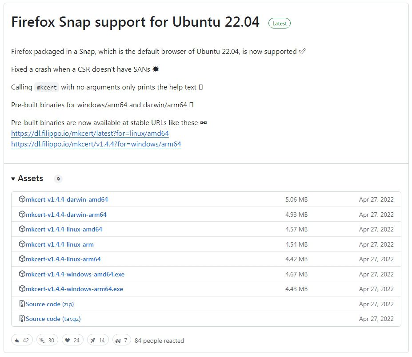Viewport: 412px width, 357px height.
Task: Click file icon beside Source code (tar.gz)
Action: pyautogui.click(x=22, y=319)
